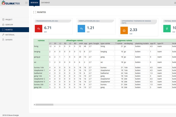Open Project in the sidebar
The image size is (176, 117).
pyautogui.click(x=14, y=20)
